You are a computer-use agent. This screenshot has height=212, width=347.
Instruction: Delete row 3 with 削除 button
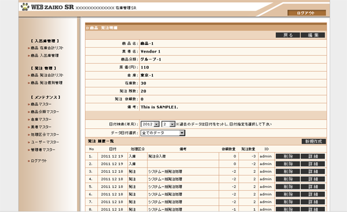[287, 172]
